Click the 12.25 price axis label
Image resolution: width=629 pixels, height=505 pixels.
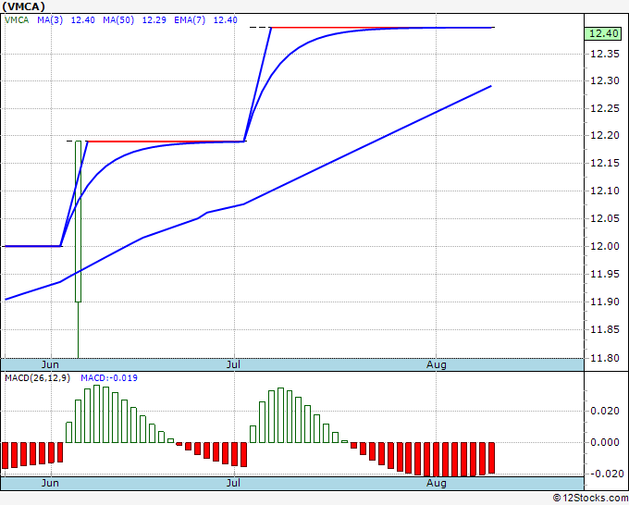tap(605, 109)
